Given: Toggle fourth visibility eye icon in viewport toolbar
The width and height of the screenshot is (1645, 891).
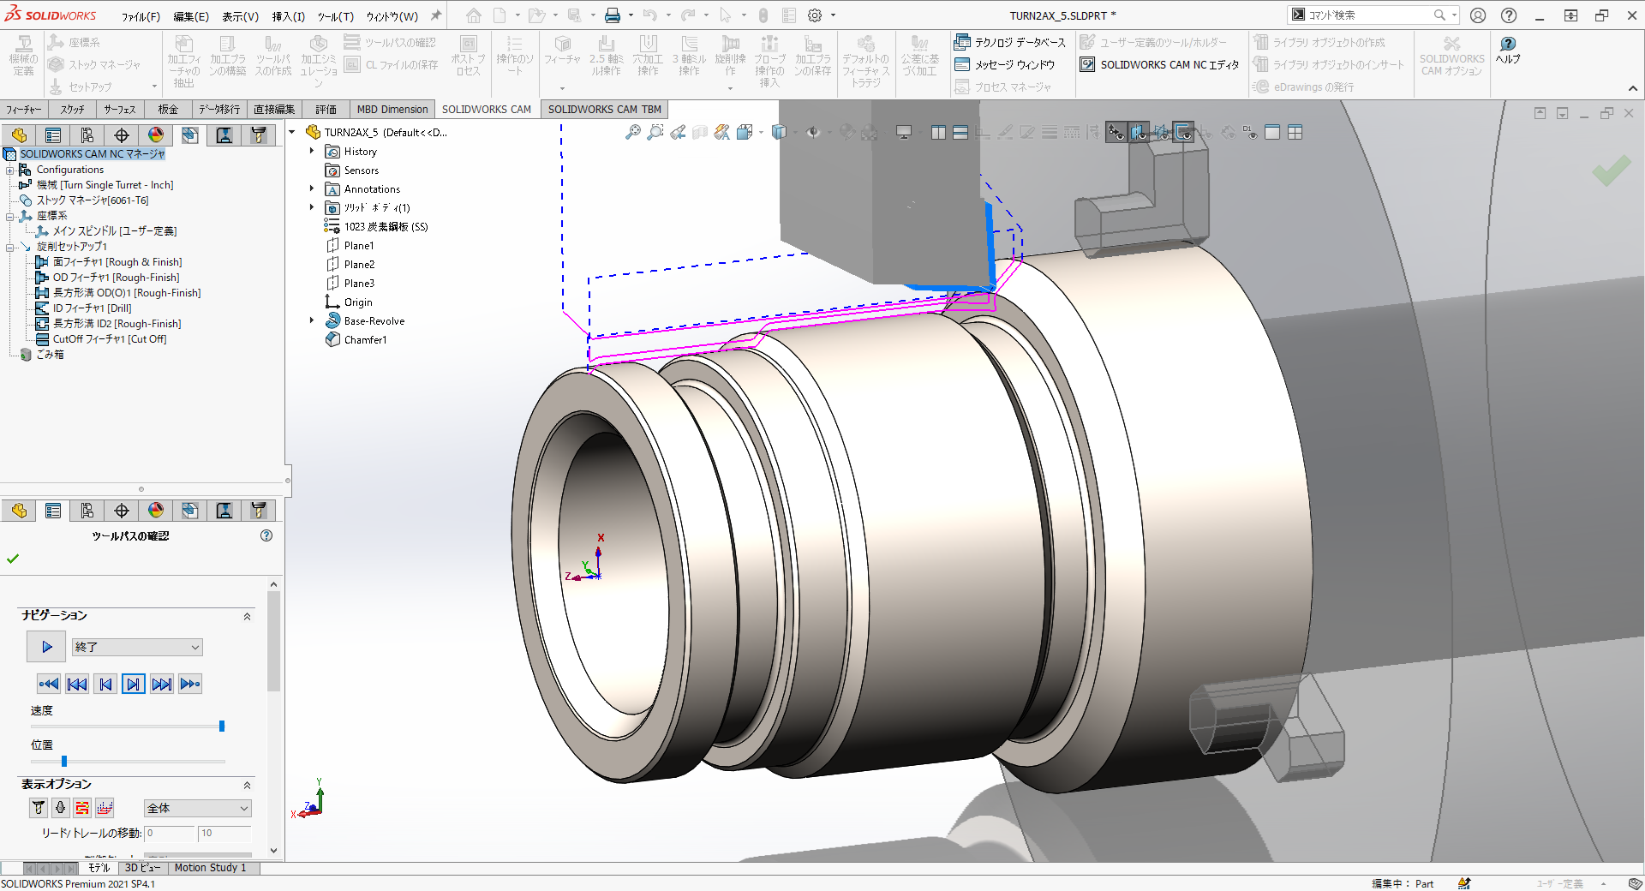Looking at the screenshot, I should pyautogui.click(x=1183, y=132).
